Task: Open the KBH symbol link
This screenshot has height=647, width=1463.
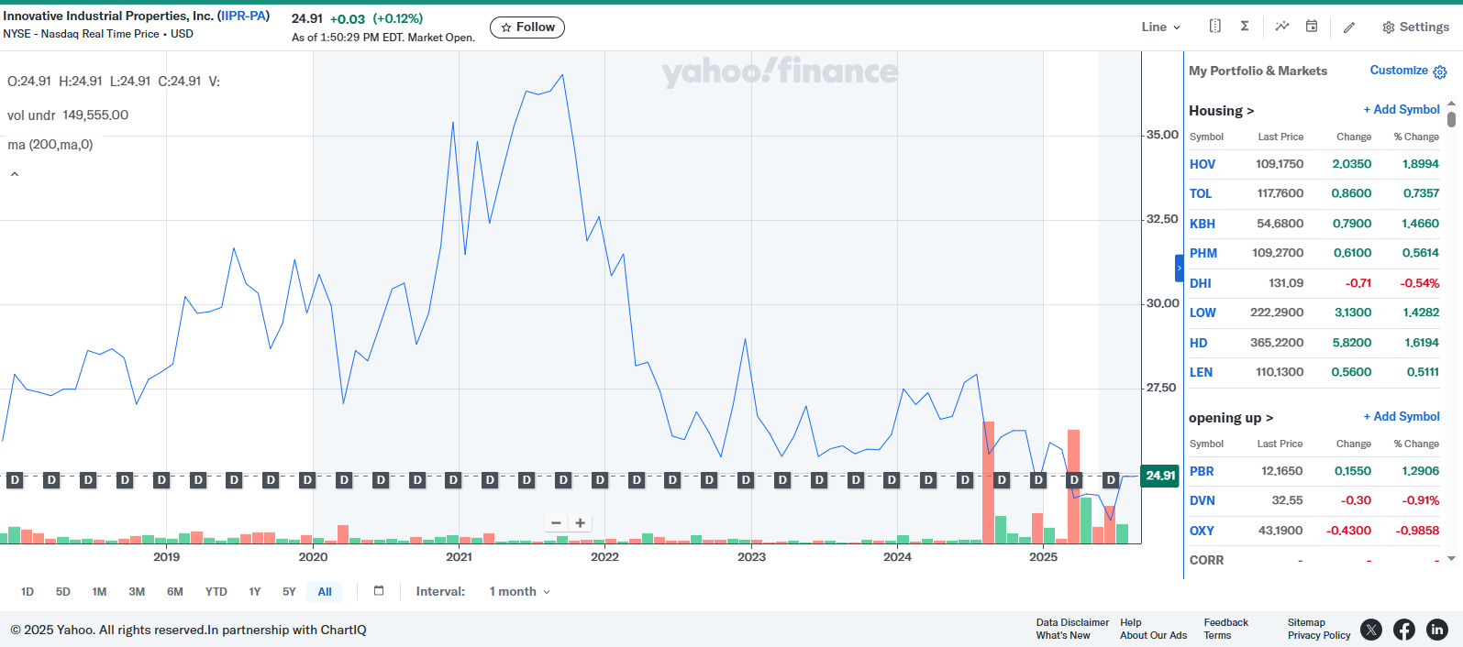Action: pos(1203,224)
